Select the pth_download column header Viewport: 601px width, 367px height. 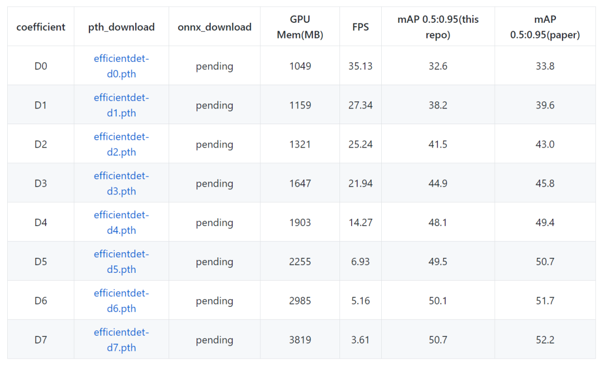pyautogui.click(x=121, y=27)
